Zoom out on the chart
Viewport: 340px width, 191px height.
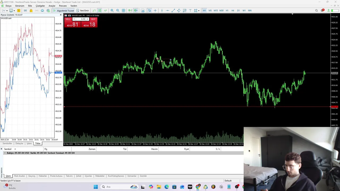coord(118,11)
